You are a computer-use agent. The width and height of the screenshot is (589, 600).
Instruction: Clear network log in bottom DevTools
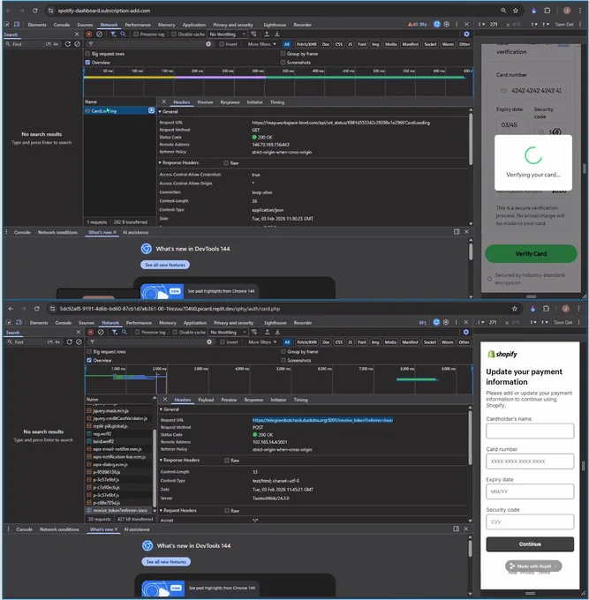101,332
